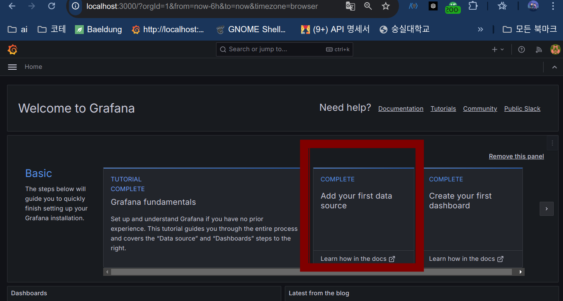The image size is (563, 301).
Task: Click the bookmarks star toolbar icon
Action: pos(502,6)
